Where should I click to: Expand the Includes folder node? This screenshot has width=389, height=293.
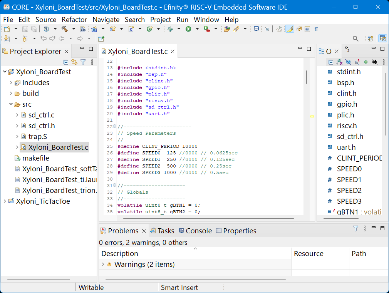(11, 83)
